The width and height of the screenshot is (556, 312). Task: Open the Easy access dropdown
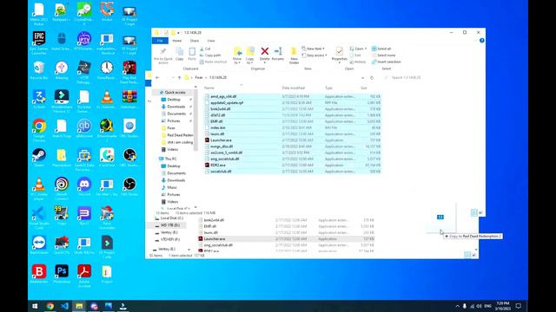pyautogui.click(x=314, y=55)
